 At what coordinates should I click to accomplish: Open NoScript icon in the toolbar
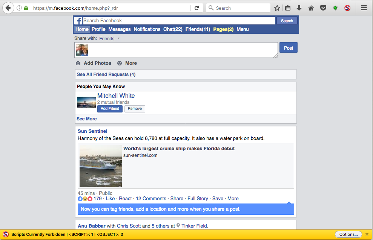pos(347,8)
